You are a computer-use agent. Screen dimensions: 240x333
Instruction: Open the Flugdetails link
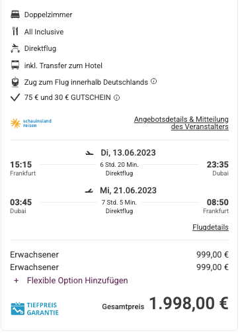pos(210,227)
